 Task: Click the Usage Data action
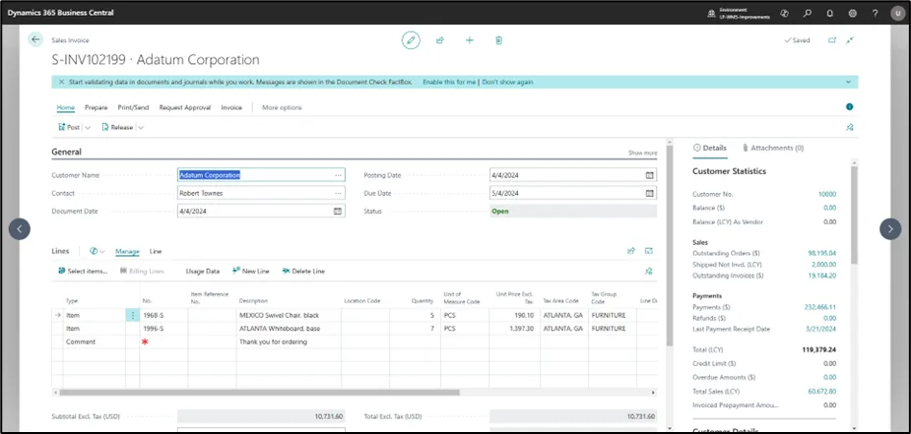point(202,271)
